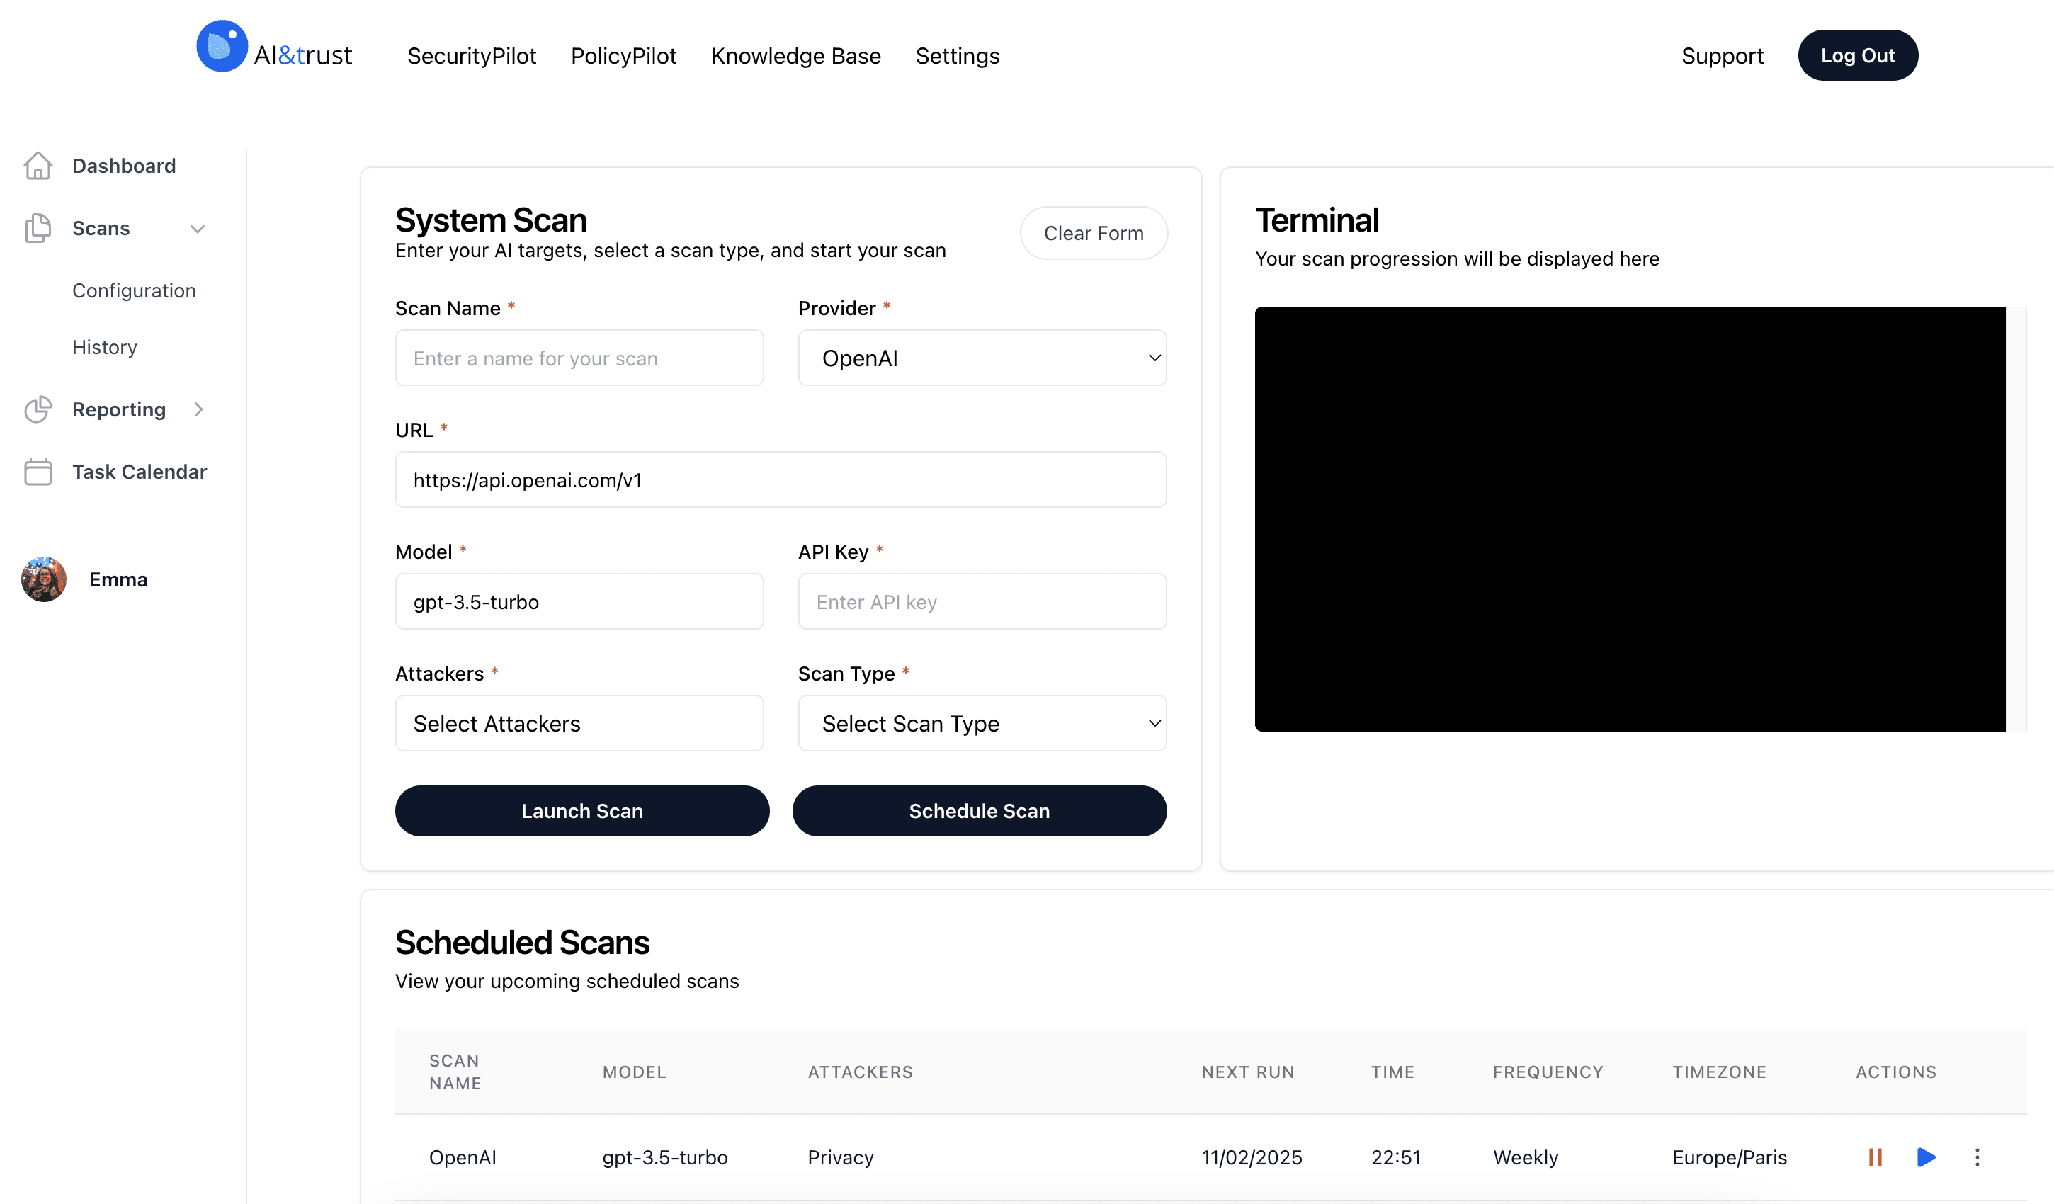Click the Reporting pie chart icon
2054x1204 pixels.
point(38,409)
